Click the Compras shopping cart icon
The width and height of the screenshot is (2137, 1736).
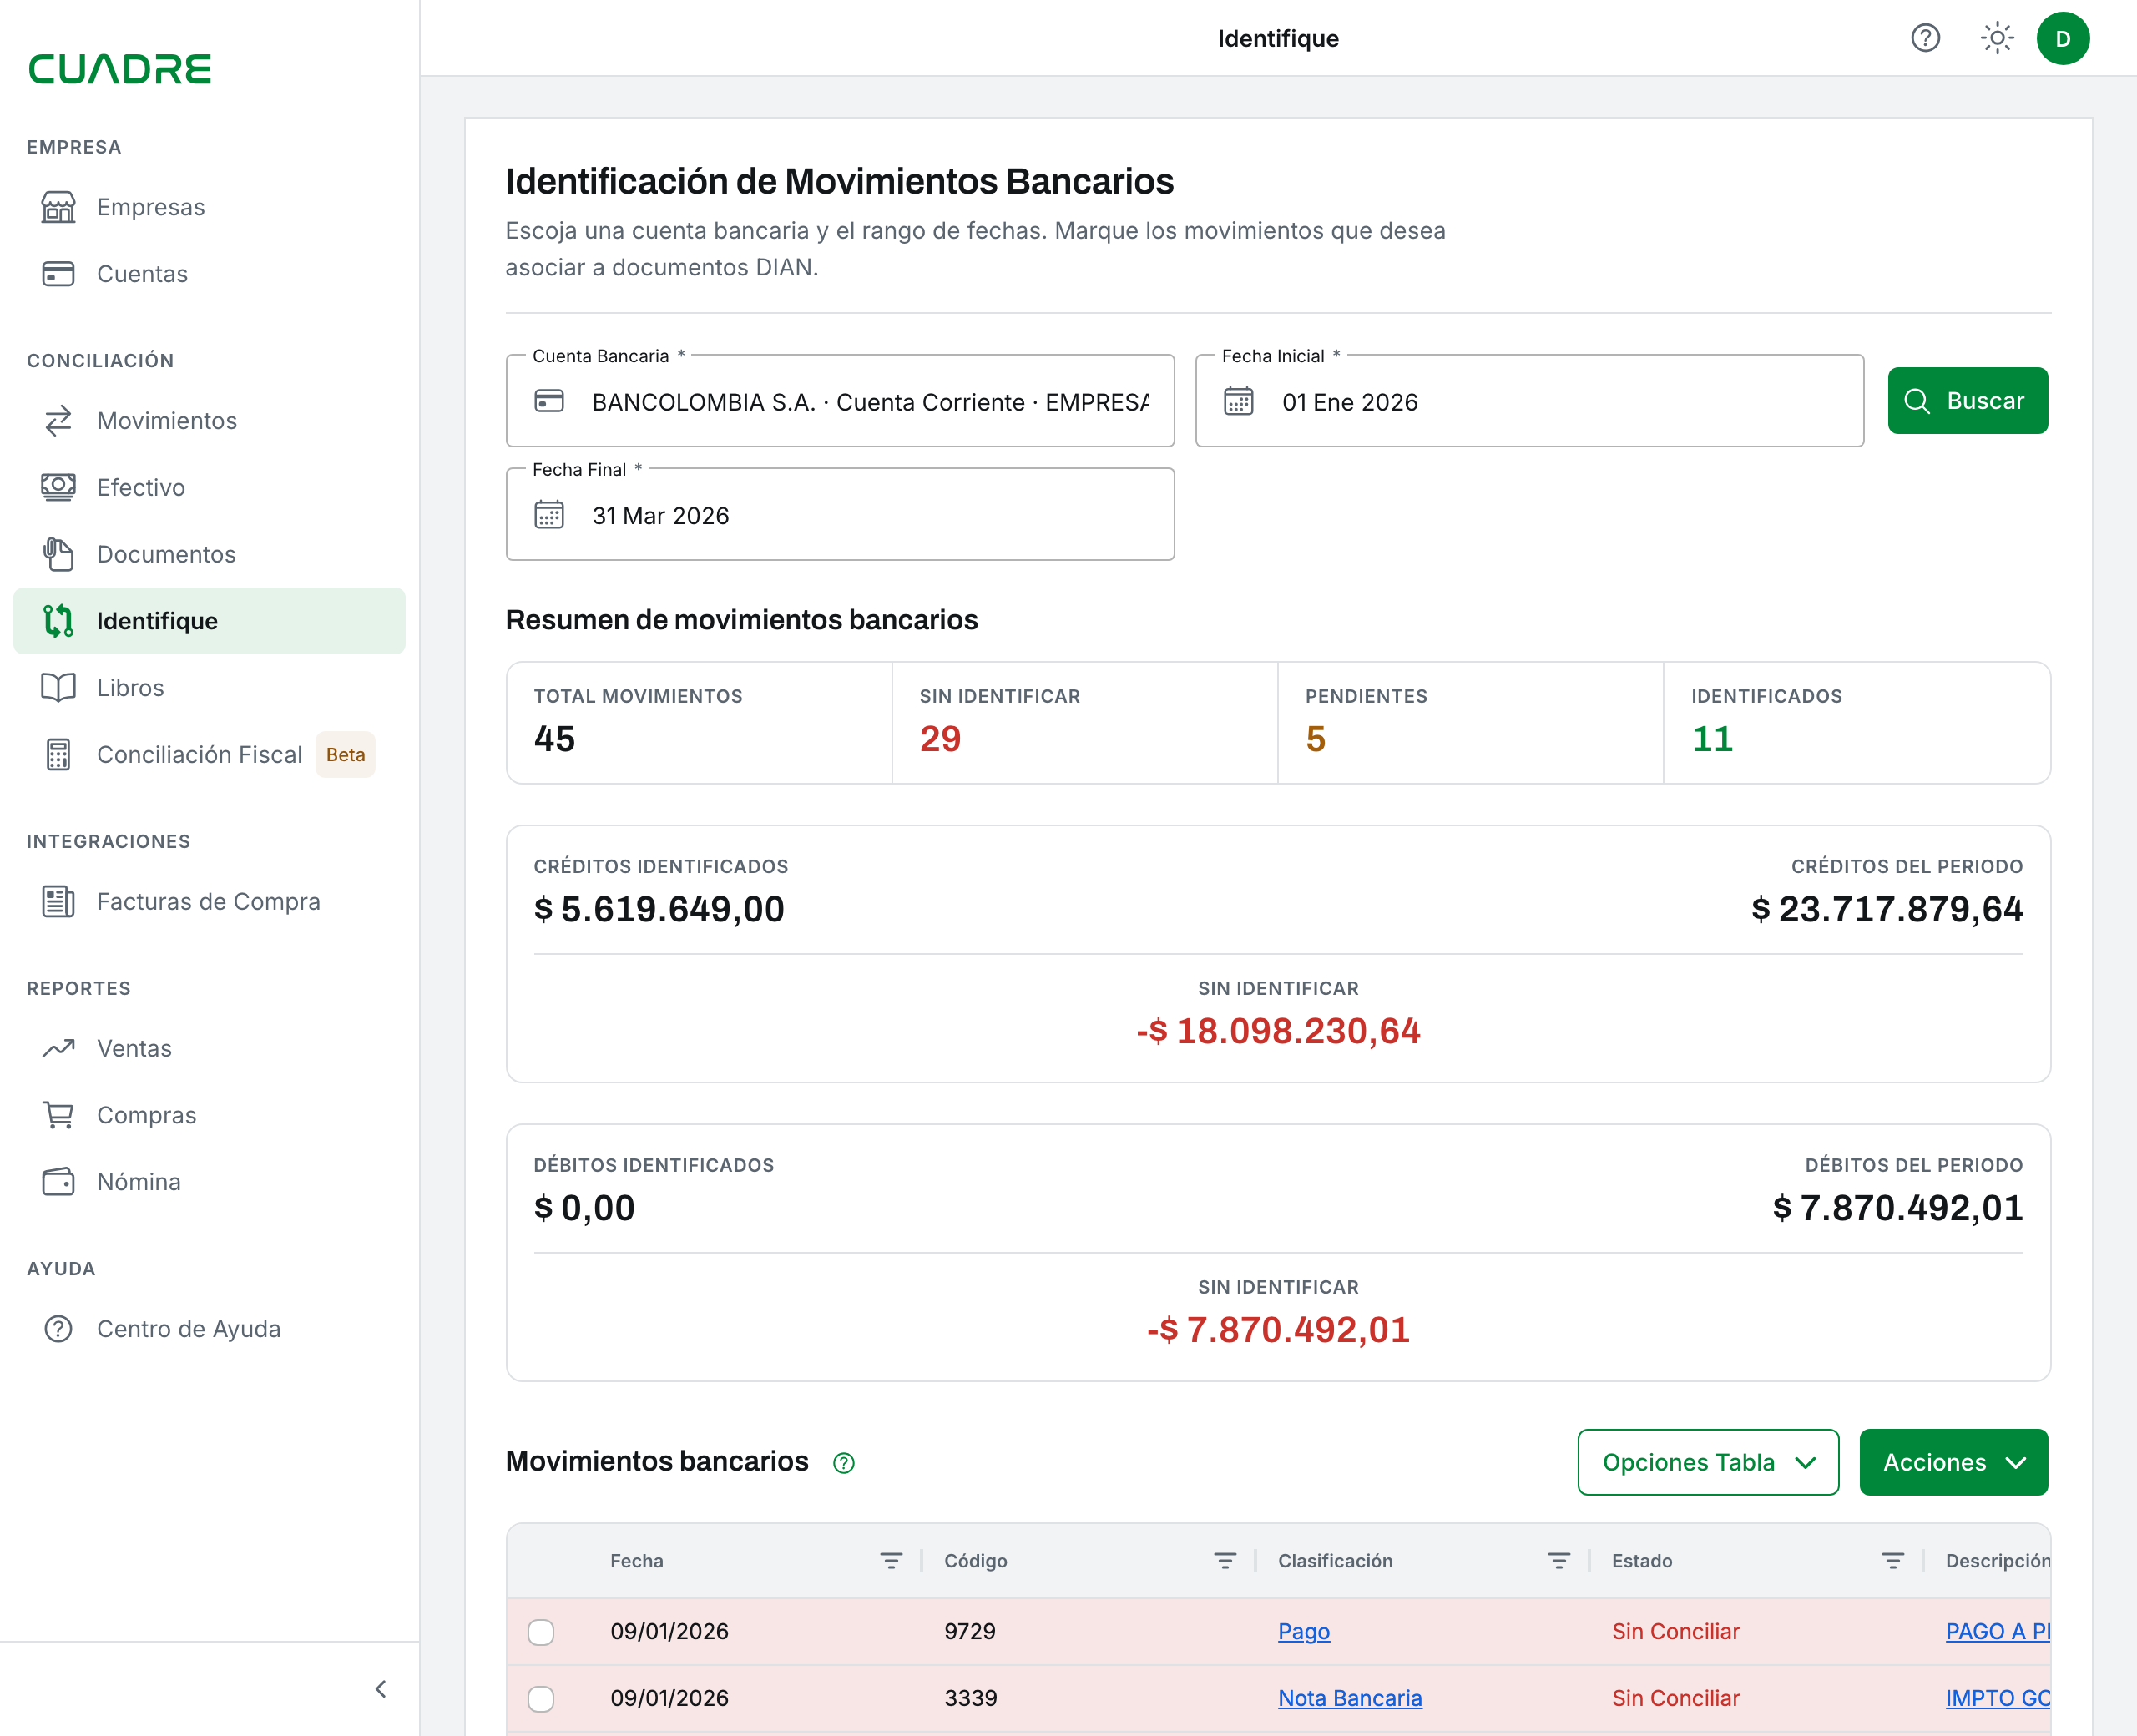coord(58,1115)
